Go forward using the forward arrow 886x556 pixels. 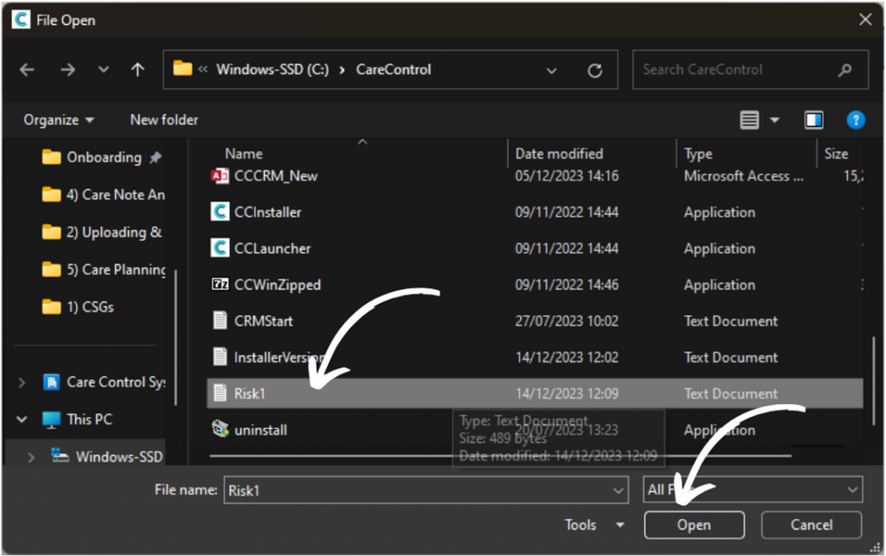coord(67,70)
